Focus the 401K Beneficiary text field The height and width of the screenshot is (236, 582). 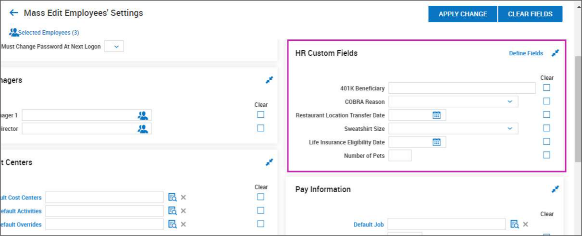(462, 88)
